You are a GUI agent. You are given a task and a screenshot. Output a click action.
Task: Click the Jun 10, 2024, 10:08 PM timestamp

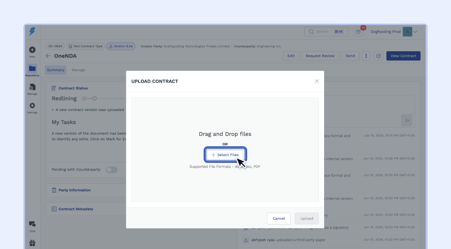coord(389,158)
